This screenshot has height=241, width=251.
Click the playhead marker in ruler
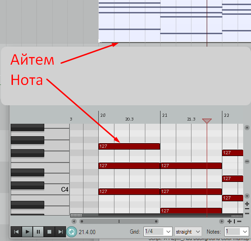click(207, 121)
